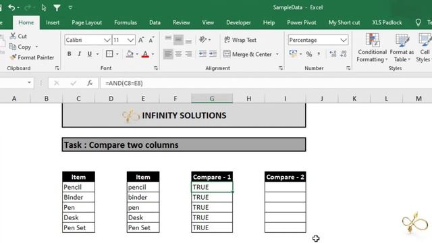Click the Cut scissors icon
Image resolution: width=432 pixels, height=243 pixels.
13,36
